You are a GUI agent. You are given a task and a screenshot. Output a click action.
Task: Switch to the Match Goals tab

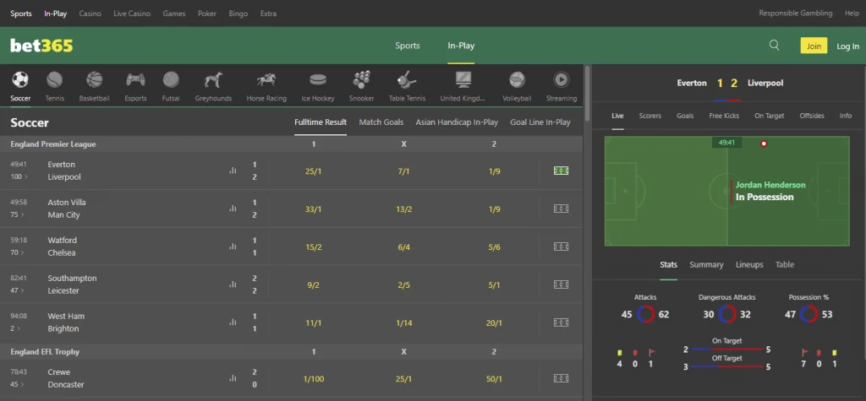(x=381, y=122)
